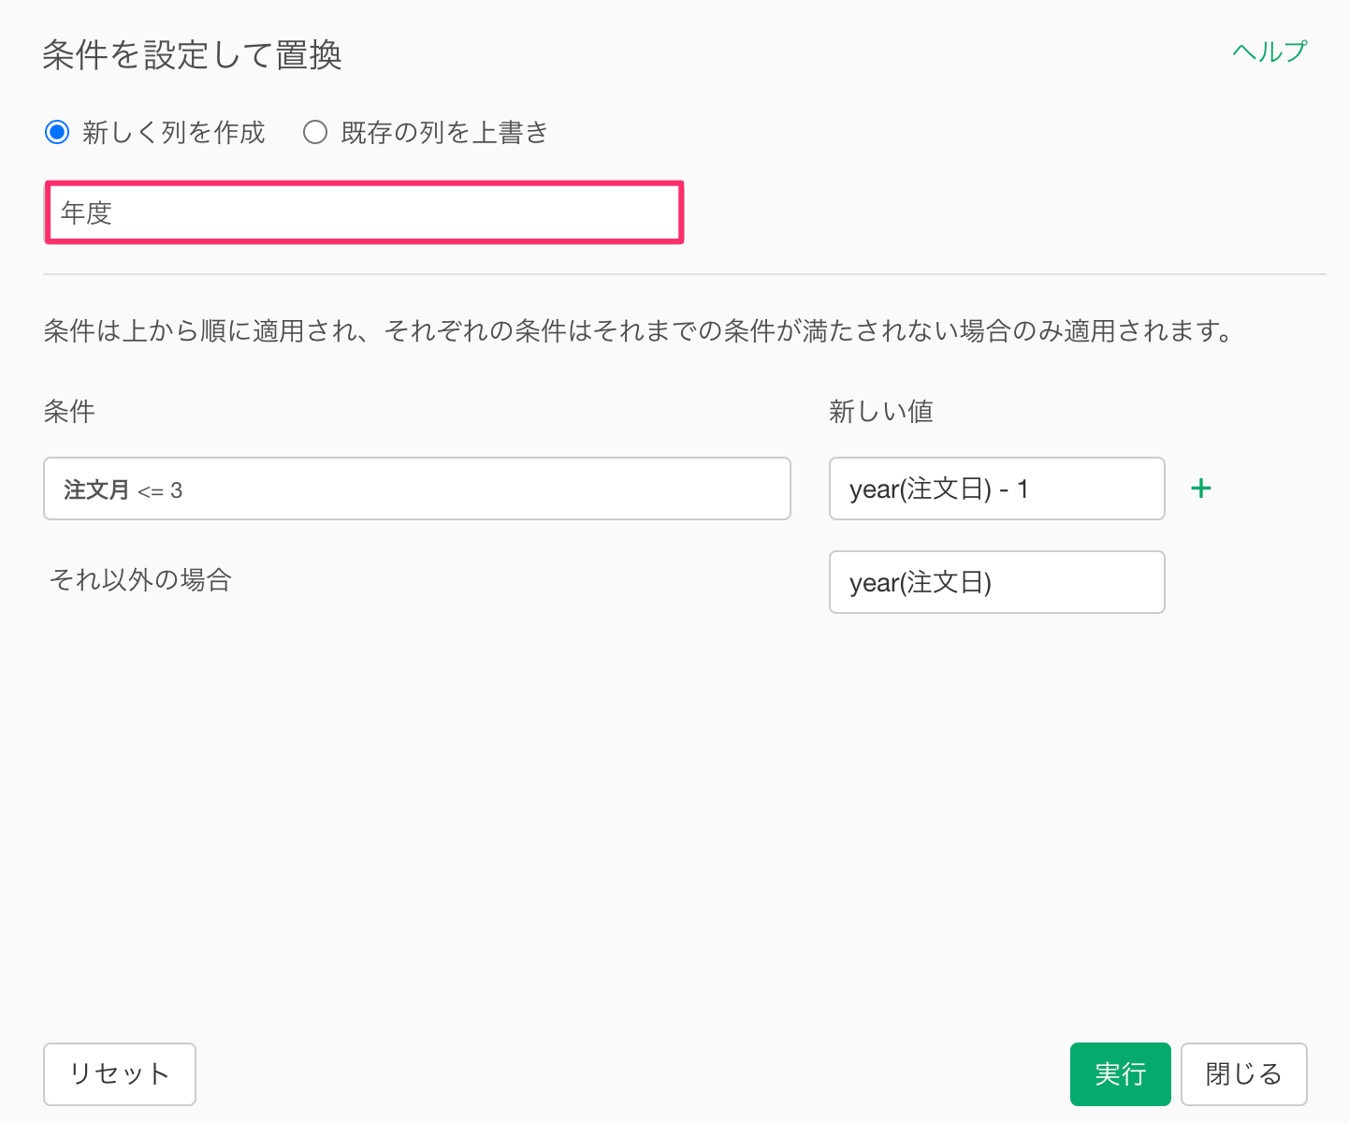Close the dialog with 閉じる
1349x1123 pixels.
[x=1244, y=1074]
